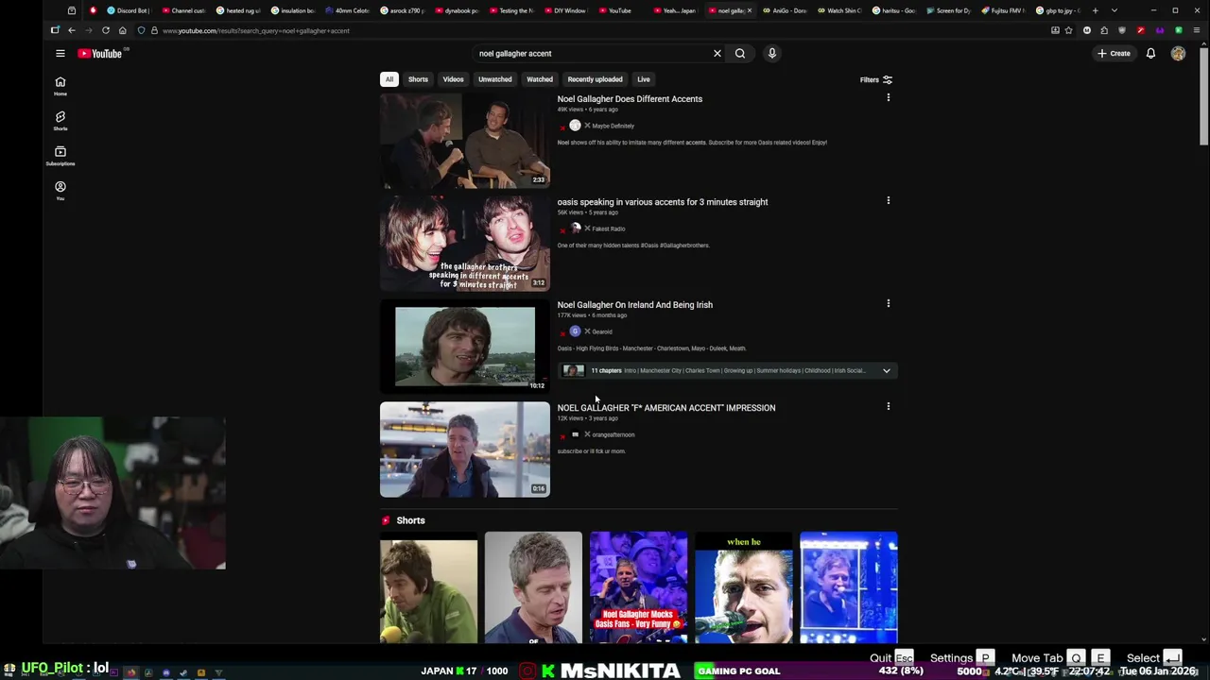Click the browser back arrow
The width and height of the screenshot is (1210, 680).
[x=71, y=30]
